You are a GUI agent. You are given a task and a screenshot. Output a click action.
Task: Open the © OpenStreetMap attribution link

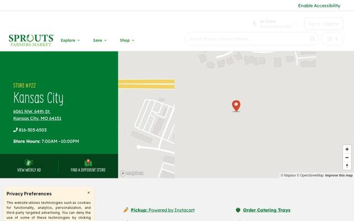pos(310,176)
